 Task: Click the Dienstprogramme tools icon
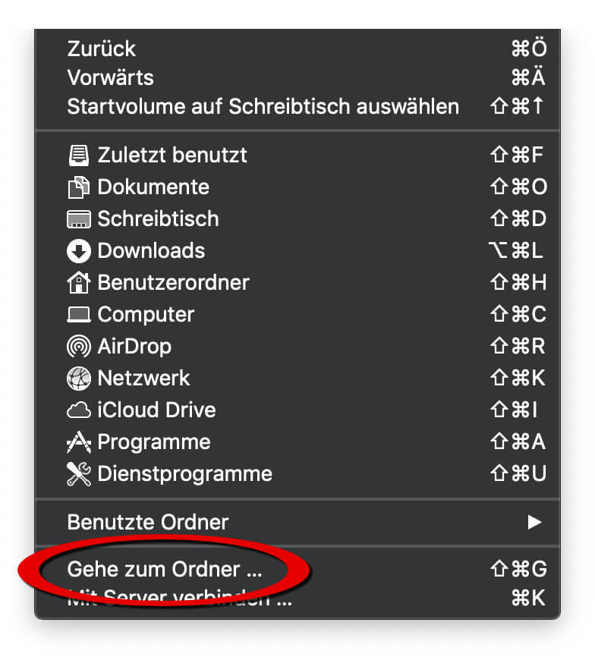pyautogui.click(x=79, y=474)
